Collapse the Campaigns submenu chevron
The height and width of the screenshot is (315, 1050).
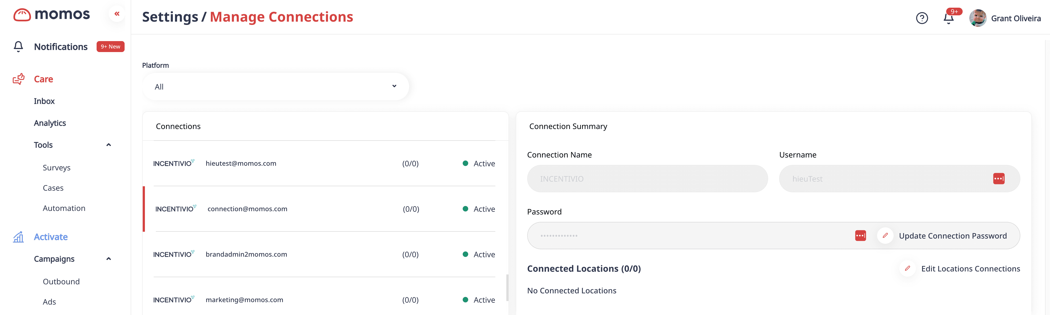108,259
